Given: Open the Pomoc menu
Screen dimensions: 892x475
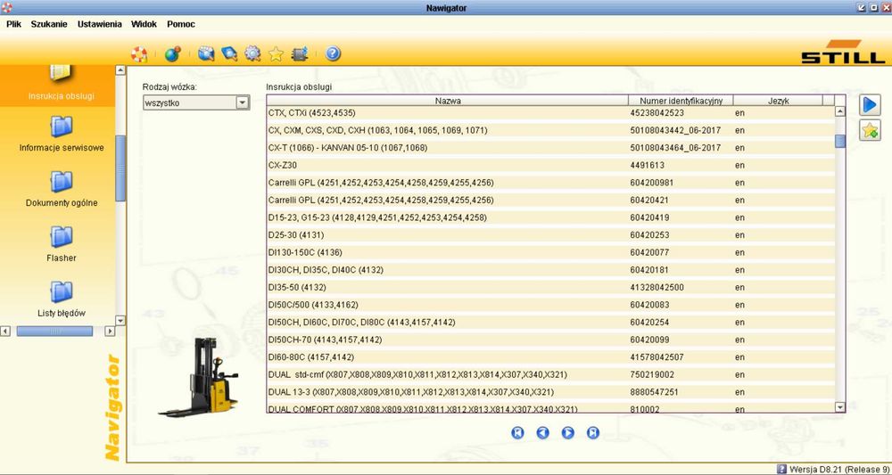Looking at the screenshot, I should tap(181, 24).
